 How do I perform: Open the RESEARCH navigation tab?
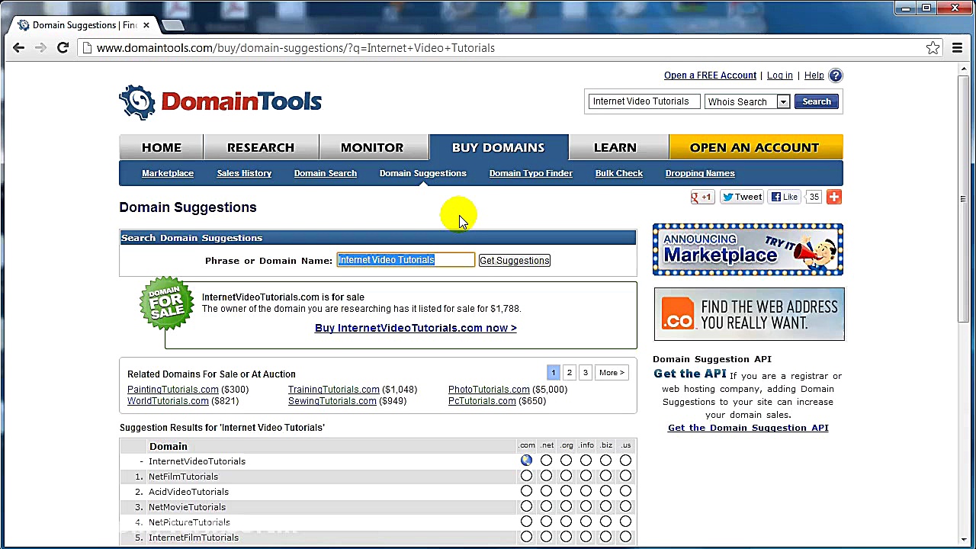coord(260,147)
